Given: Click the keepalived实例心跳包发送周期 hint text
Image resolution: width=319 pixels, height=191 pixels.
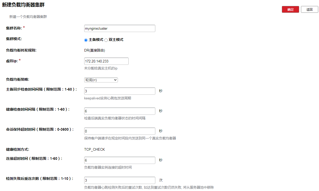Looking at the screenshot, I should (x=107, y=98).
